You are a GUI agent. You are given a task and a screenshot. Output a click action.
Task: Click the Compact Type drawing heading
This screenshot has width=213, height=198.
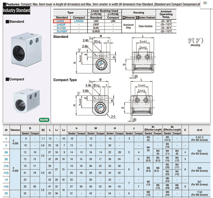pyautogui.click(x=65, y=80)
